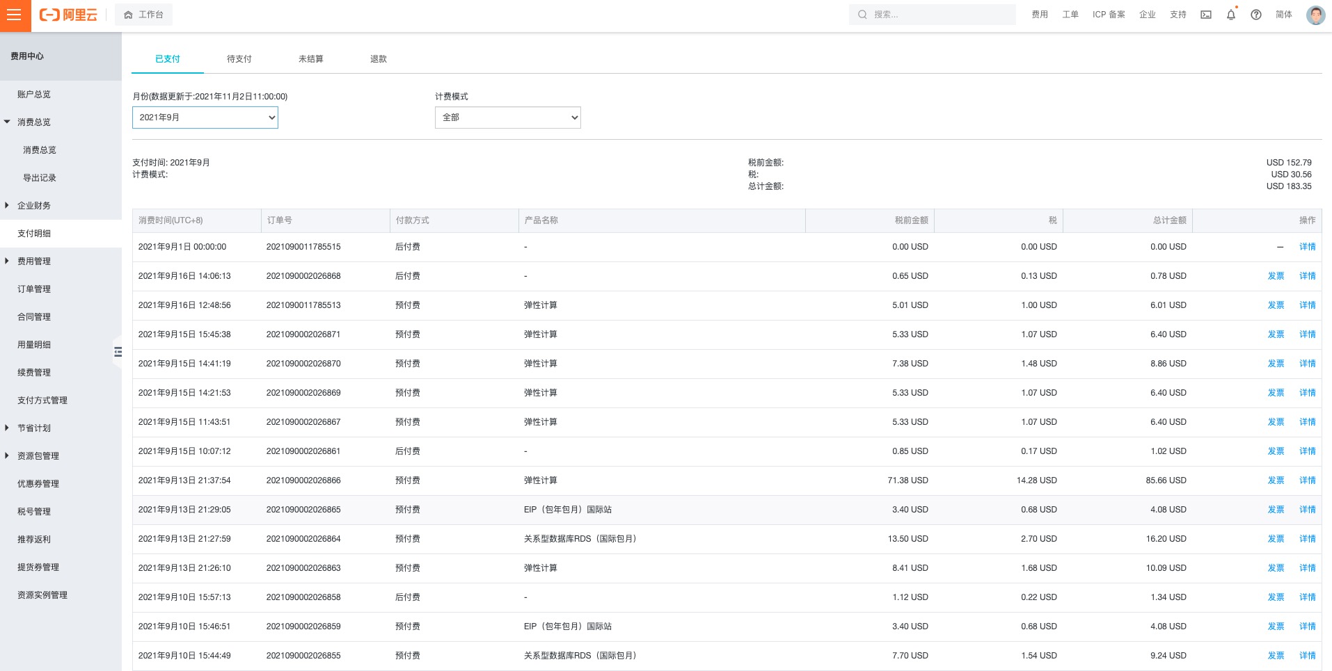1332x671 pixels.
Task: Click order number 2021090002026861
Action: click(x=303, y=451)
